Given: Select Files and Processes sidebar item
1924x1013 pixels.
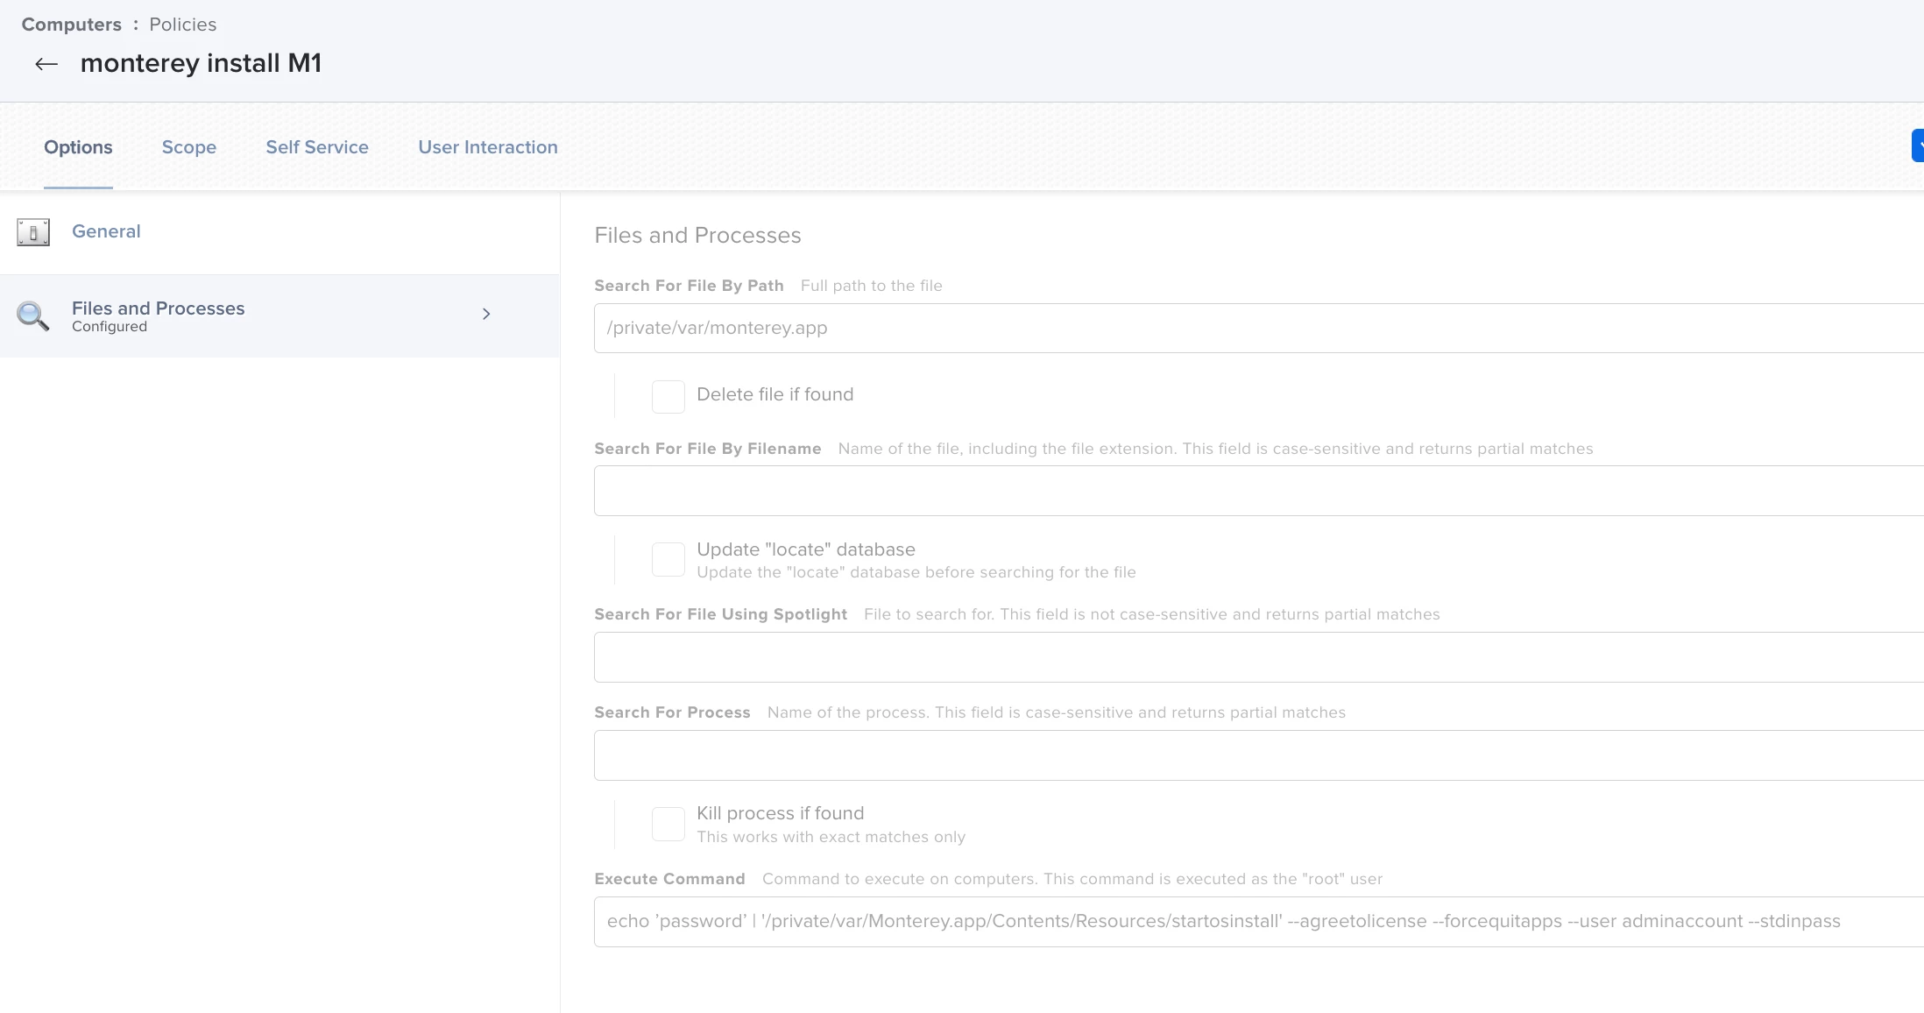Looking at the screenshot, I should point(279,315).
